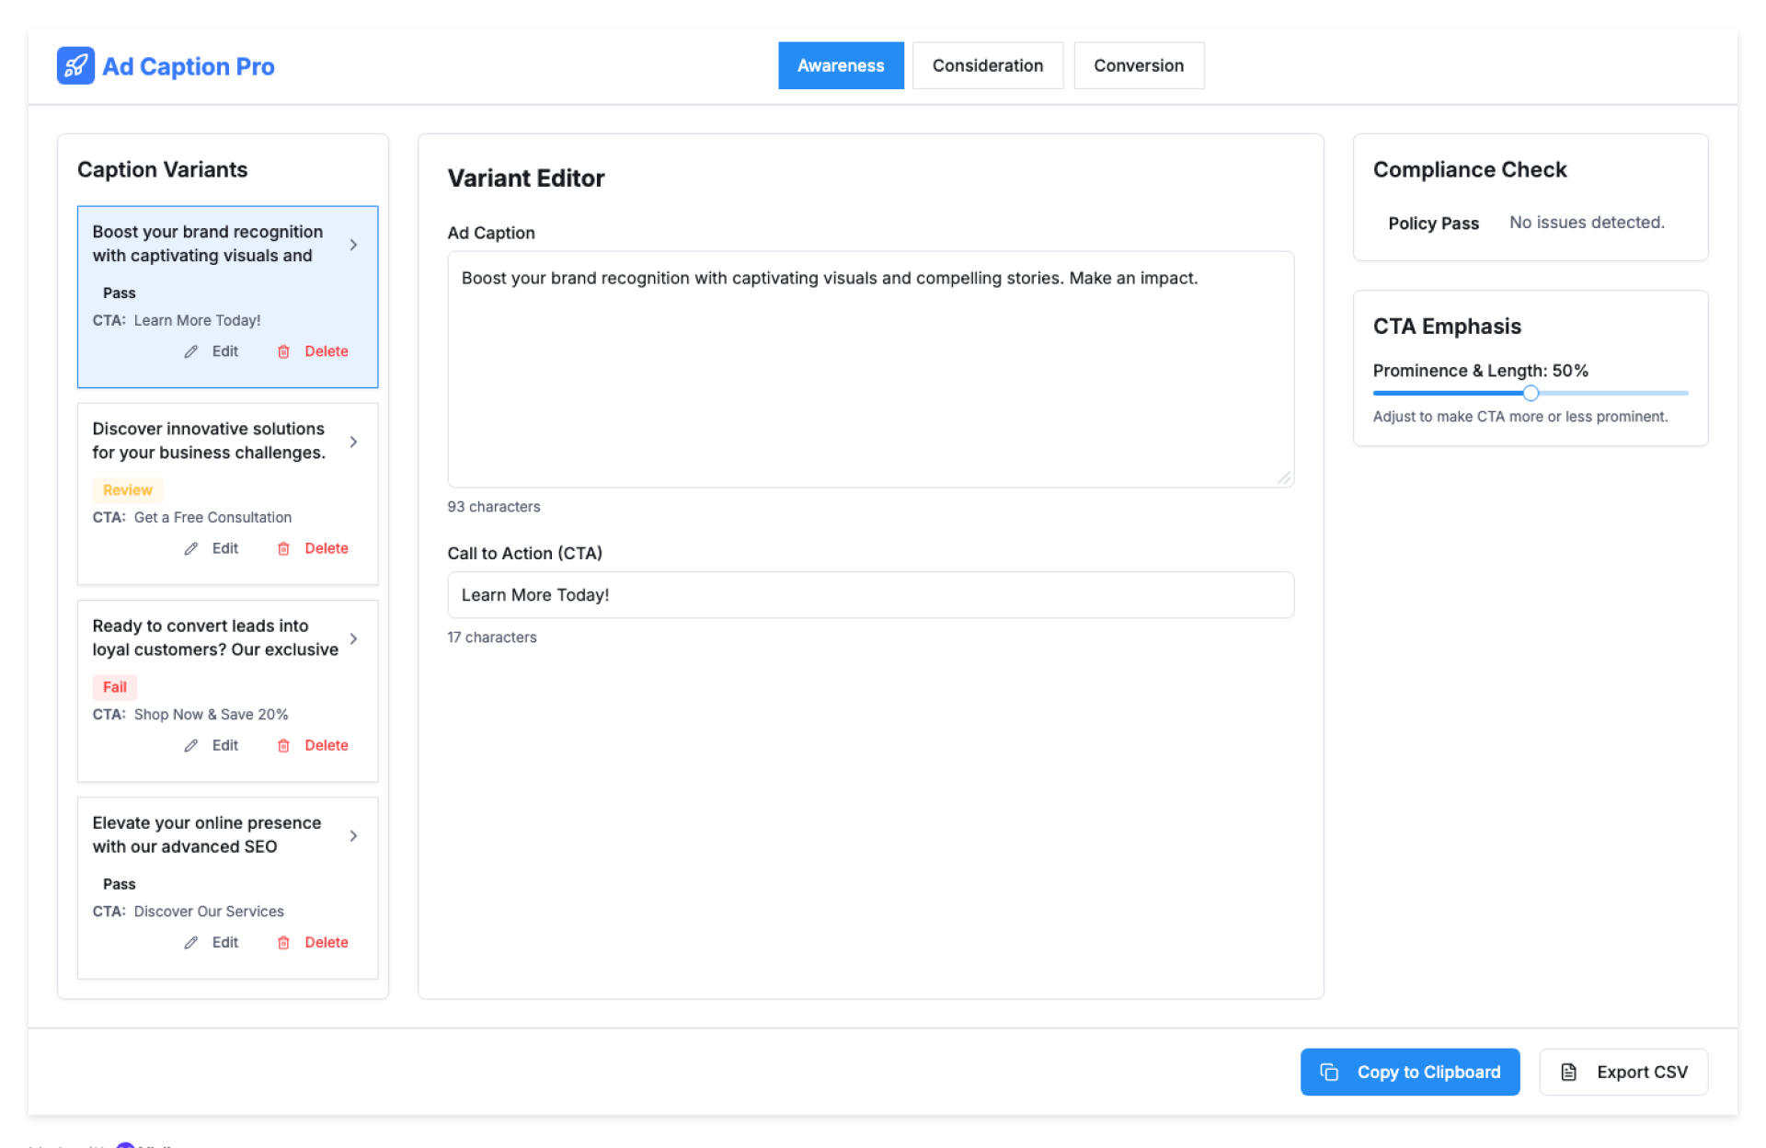
Task: Click trash icon on Ready to convert variant
Action: coord(283,745)
